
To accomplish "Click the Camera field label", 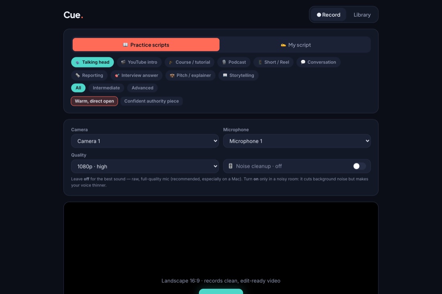I will click(x=79, y=130).
